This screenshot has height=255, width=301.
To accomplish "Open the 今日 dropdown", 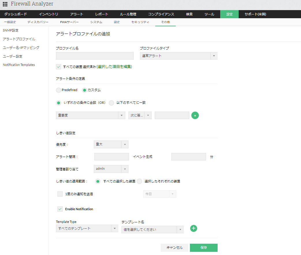I will [x=160, y=194].
